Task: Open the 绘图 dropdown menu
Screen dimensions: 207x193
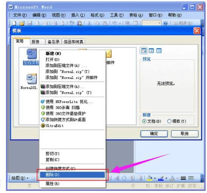Action: [x=20, y=178]
